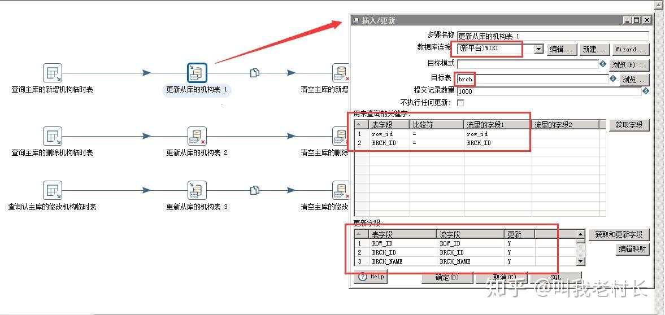Click the 比较符 column header in key table
This screenshot has width=665, height=315.
[x=436, y=125]
